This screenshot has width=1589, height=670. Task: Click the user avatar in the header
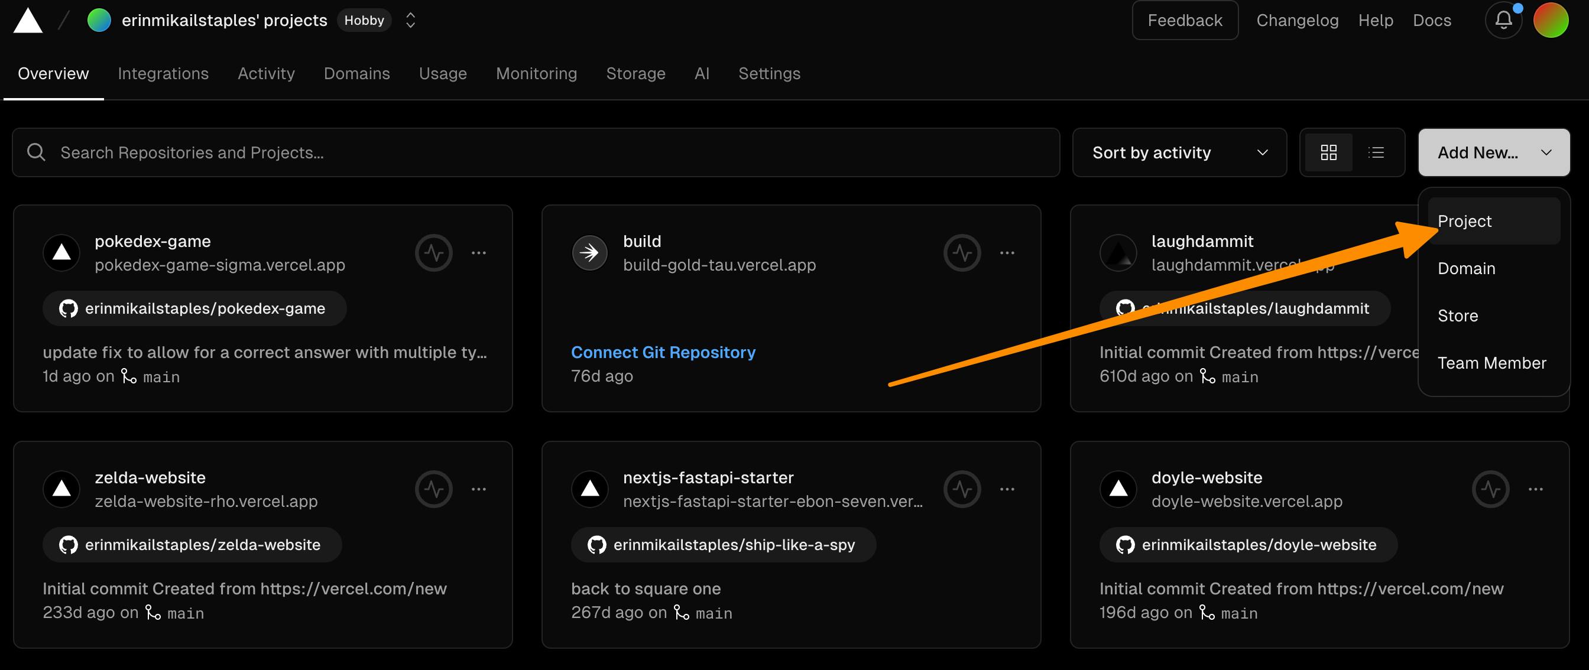[1550, 20]
